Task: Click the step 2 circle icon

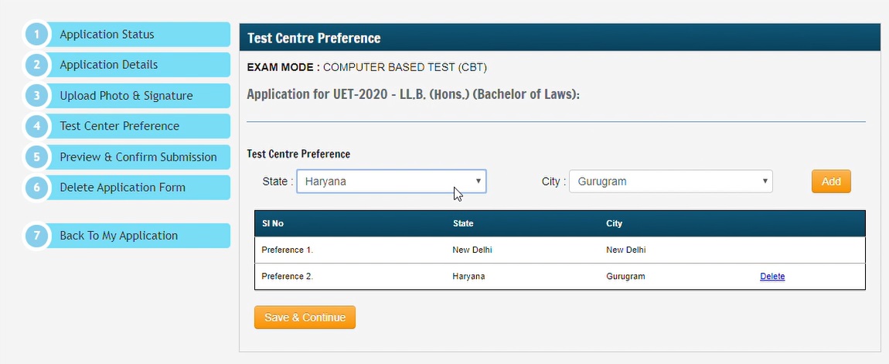Action: click(x=36, y=65)
